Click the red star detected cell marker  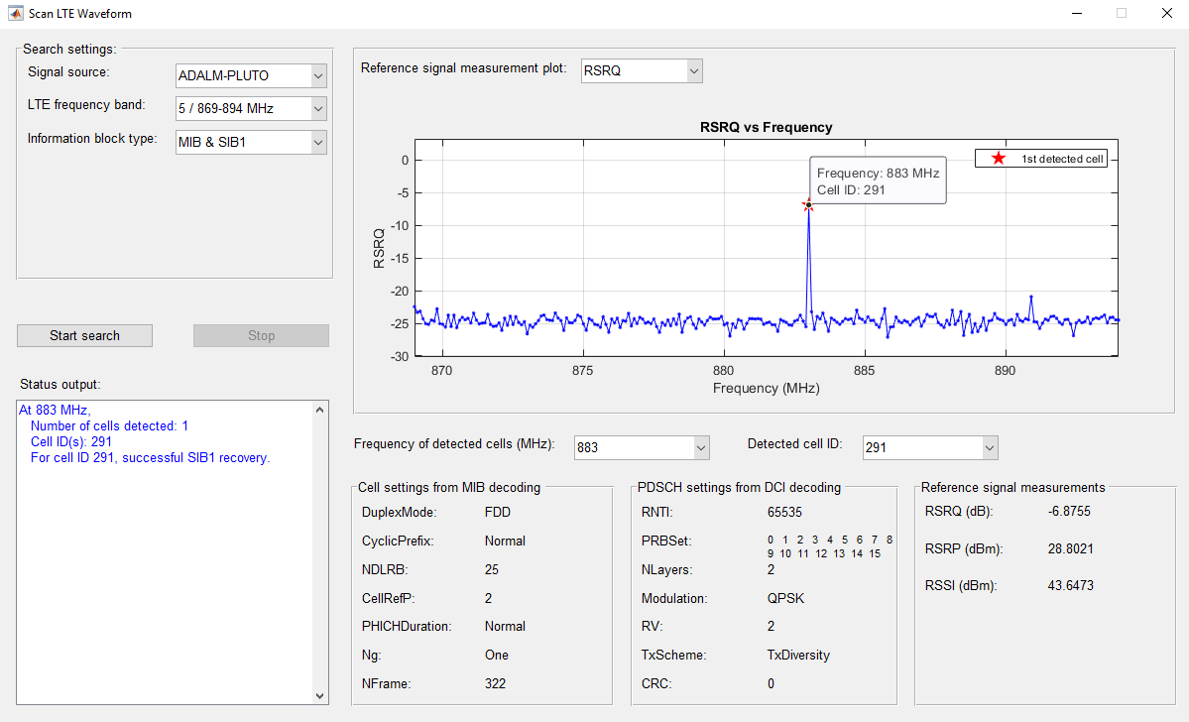click(x=808, y=204)
